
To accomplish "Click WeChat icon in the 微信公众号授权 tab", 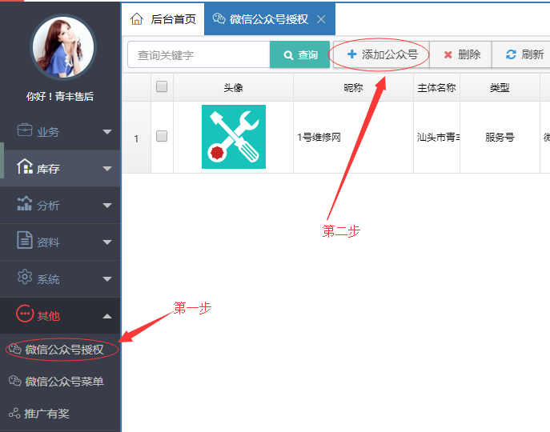I will click(x=219, y=18).
